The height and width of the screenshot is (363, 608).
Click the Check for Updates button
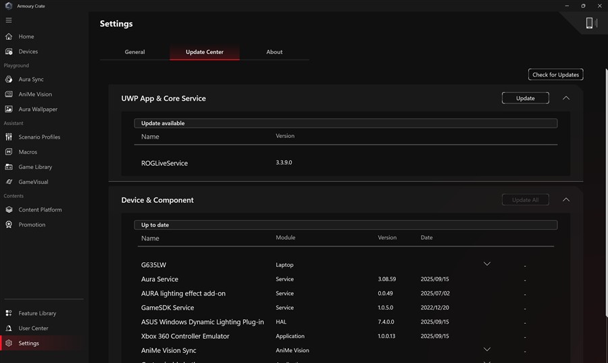click(555, 74)
